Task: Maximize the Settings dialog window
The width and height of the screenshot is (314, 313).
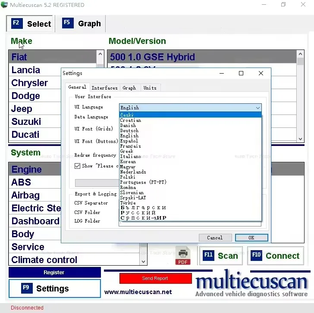Action: 241,73
